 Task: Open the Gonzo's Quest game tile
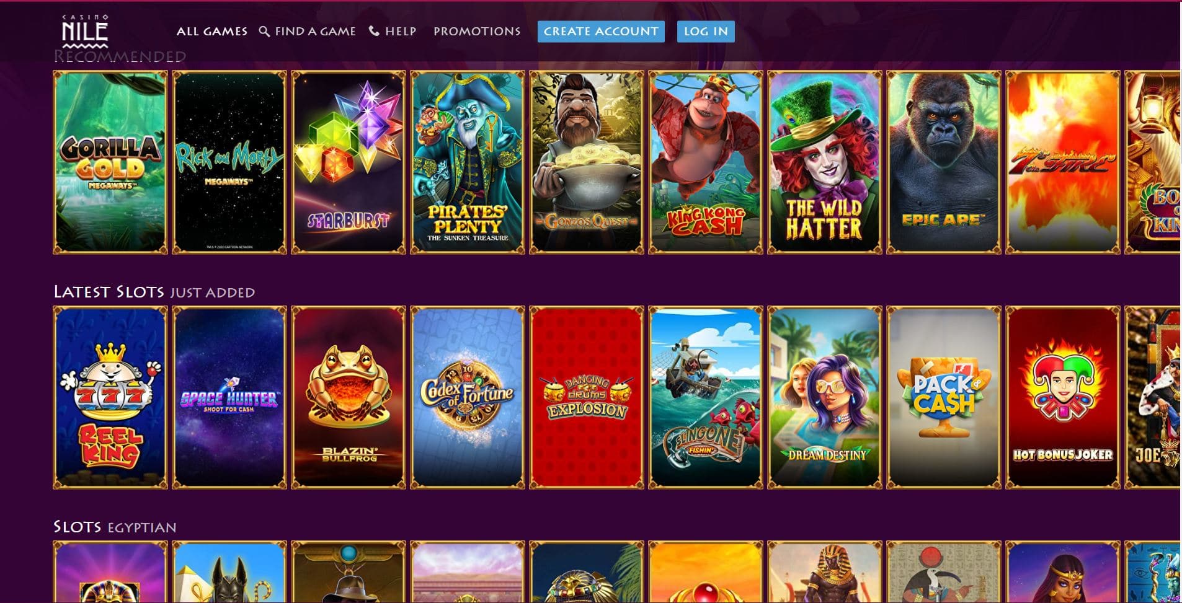click(x=587, y=162)
